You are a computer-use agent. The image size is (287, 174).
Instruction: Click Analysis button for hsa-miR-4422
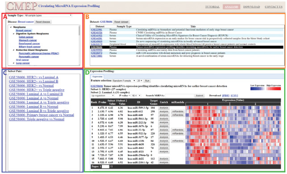click(x=164, y=159)
